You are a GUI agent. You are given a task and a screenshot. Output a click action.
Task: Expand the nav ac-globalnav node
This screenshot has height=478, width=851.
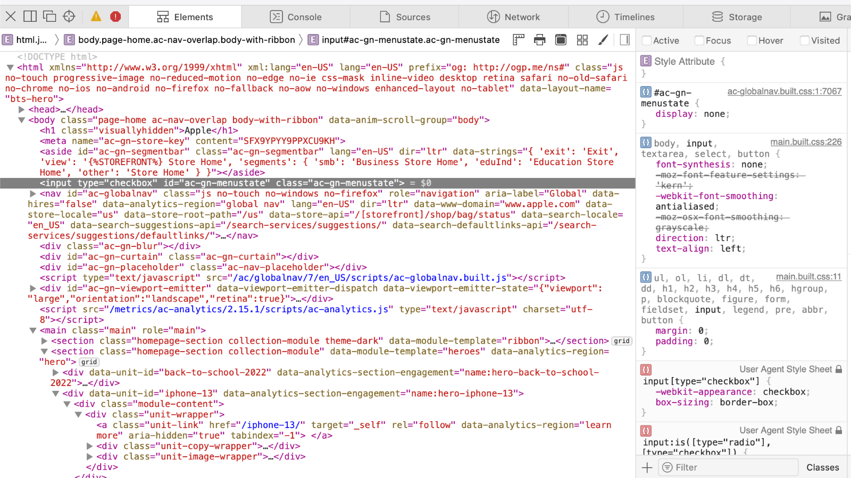pos(32,194)
